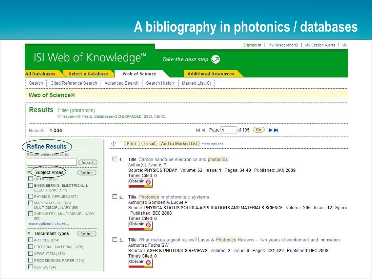Open the Select a Database tab

88,74
